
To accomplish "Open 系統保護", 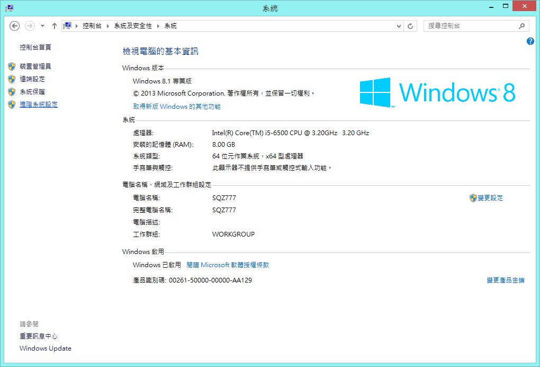I will pos(32,92).
